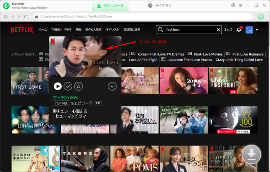Click Love At First Fight suggestion

tap(143, 60)
